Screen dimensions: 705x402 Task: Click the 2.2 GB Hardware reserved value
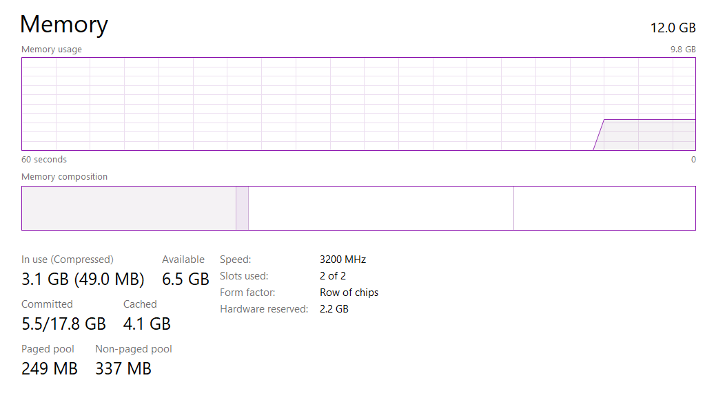pyautogui.click(x=334, y=309)
